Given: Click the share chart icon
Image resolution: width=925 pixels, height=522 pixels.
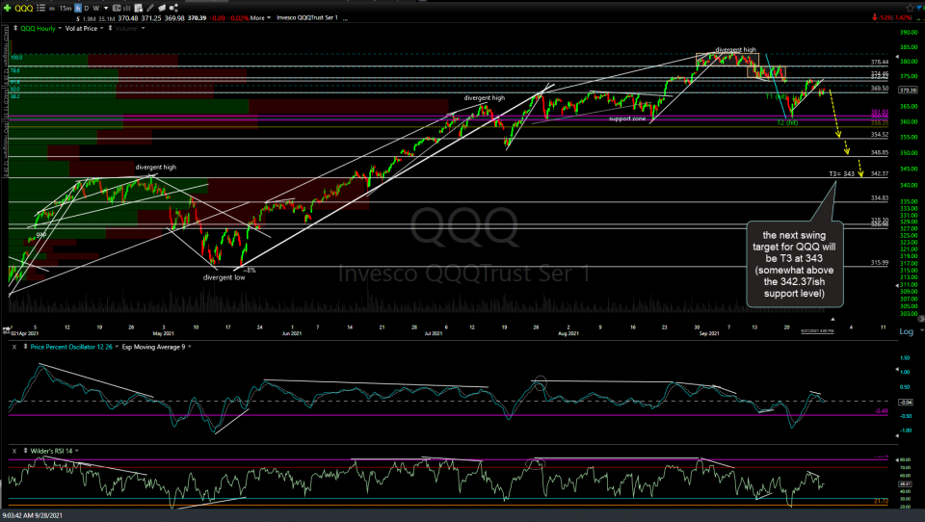Looking at the screenshot, I should 173,8.
